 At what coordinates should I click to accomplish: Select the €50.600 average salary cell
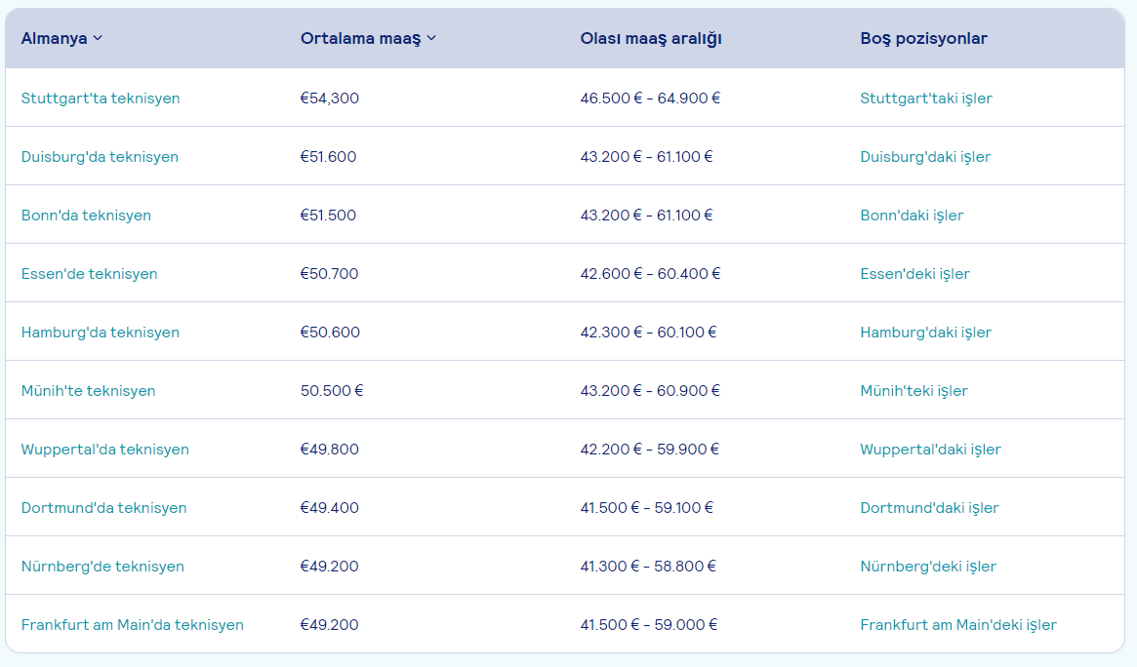330,333
